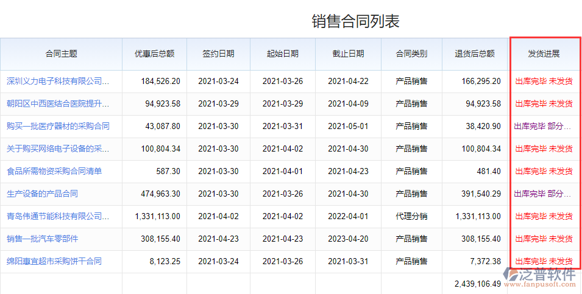Click the 购买一批医疗器材的采购合同 link
The width and height of the screenshot is (582, 294).
tap(58, 126)
